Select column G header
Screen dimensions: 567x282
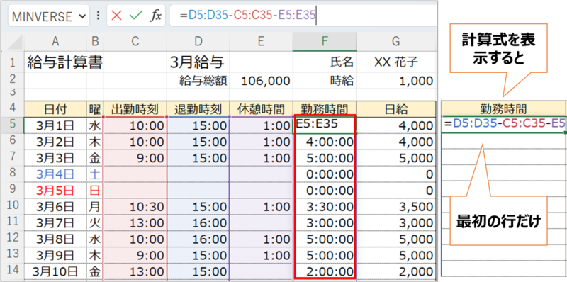click(396, 42)
